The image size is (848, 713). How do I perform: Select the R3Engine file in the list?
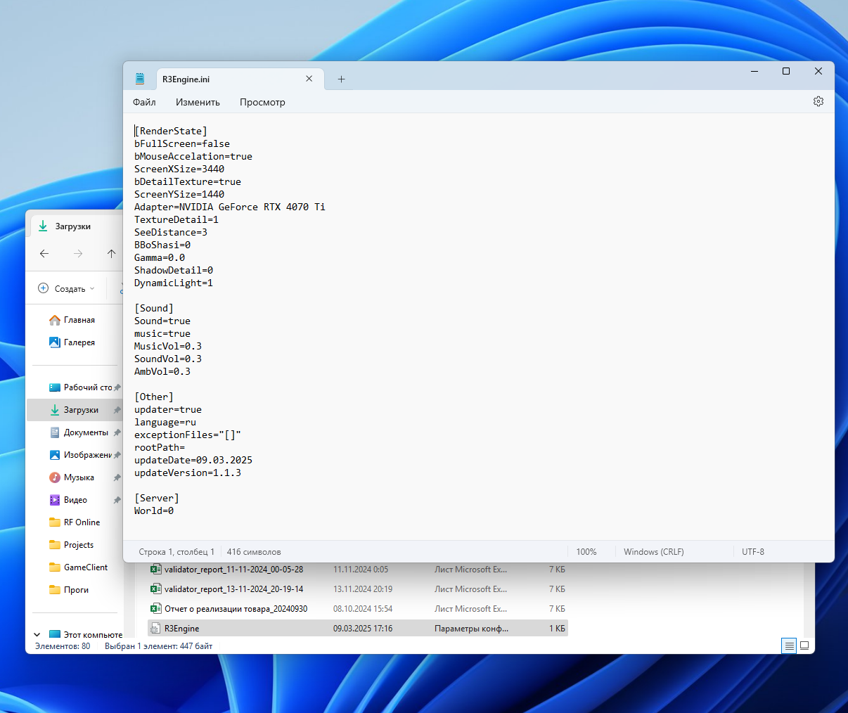pyautogui.click(x=181, y=629)
